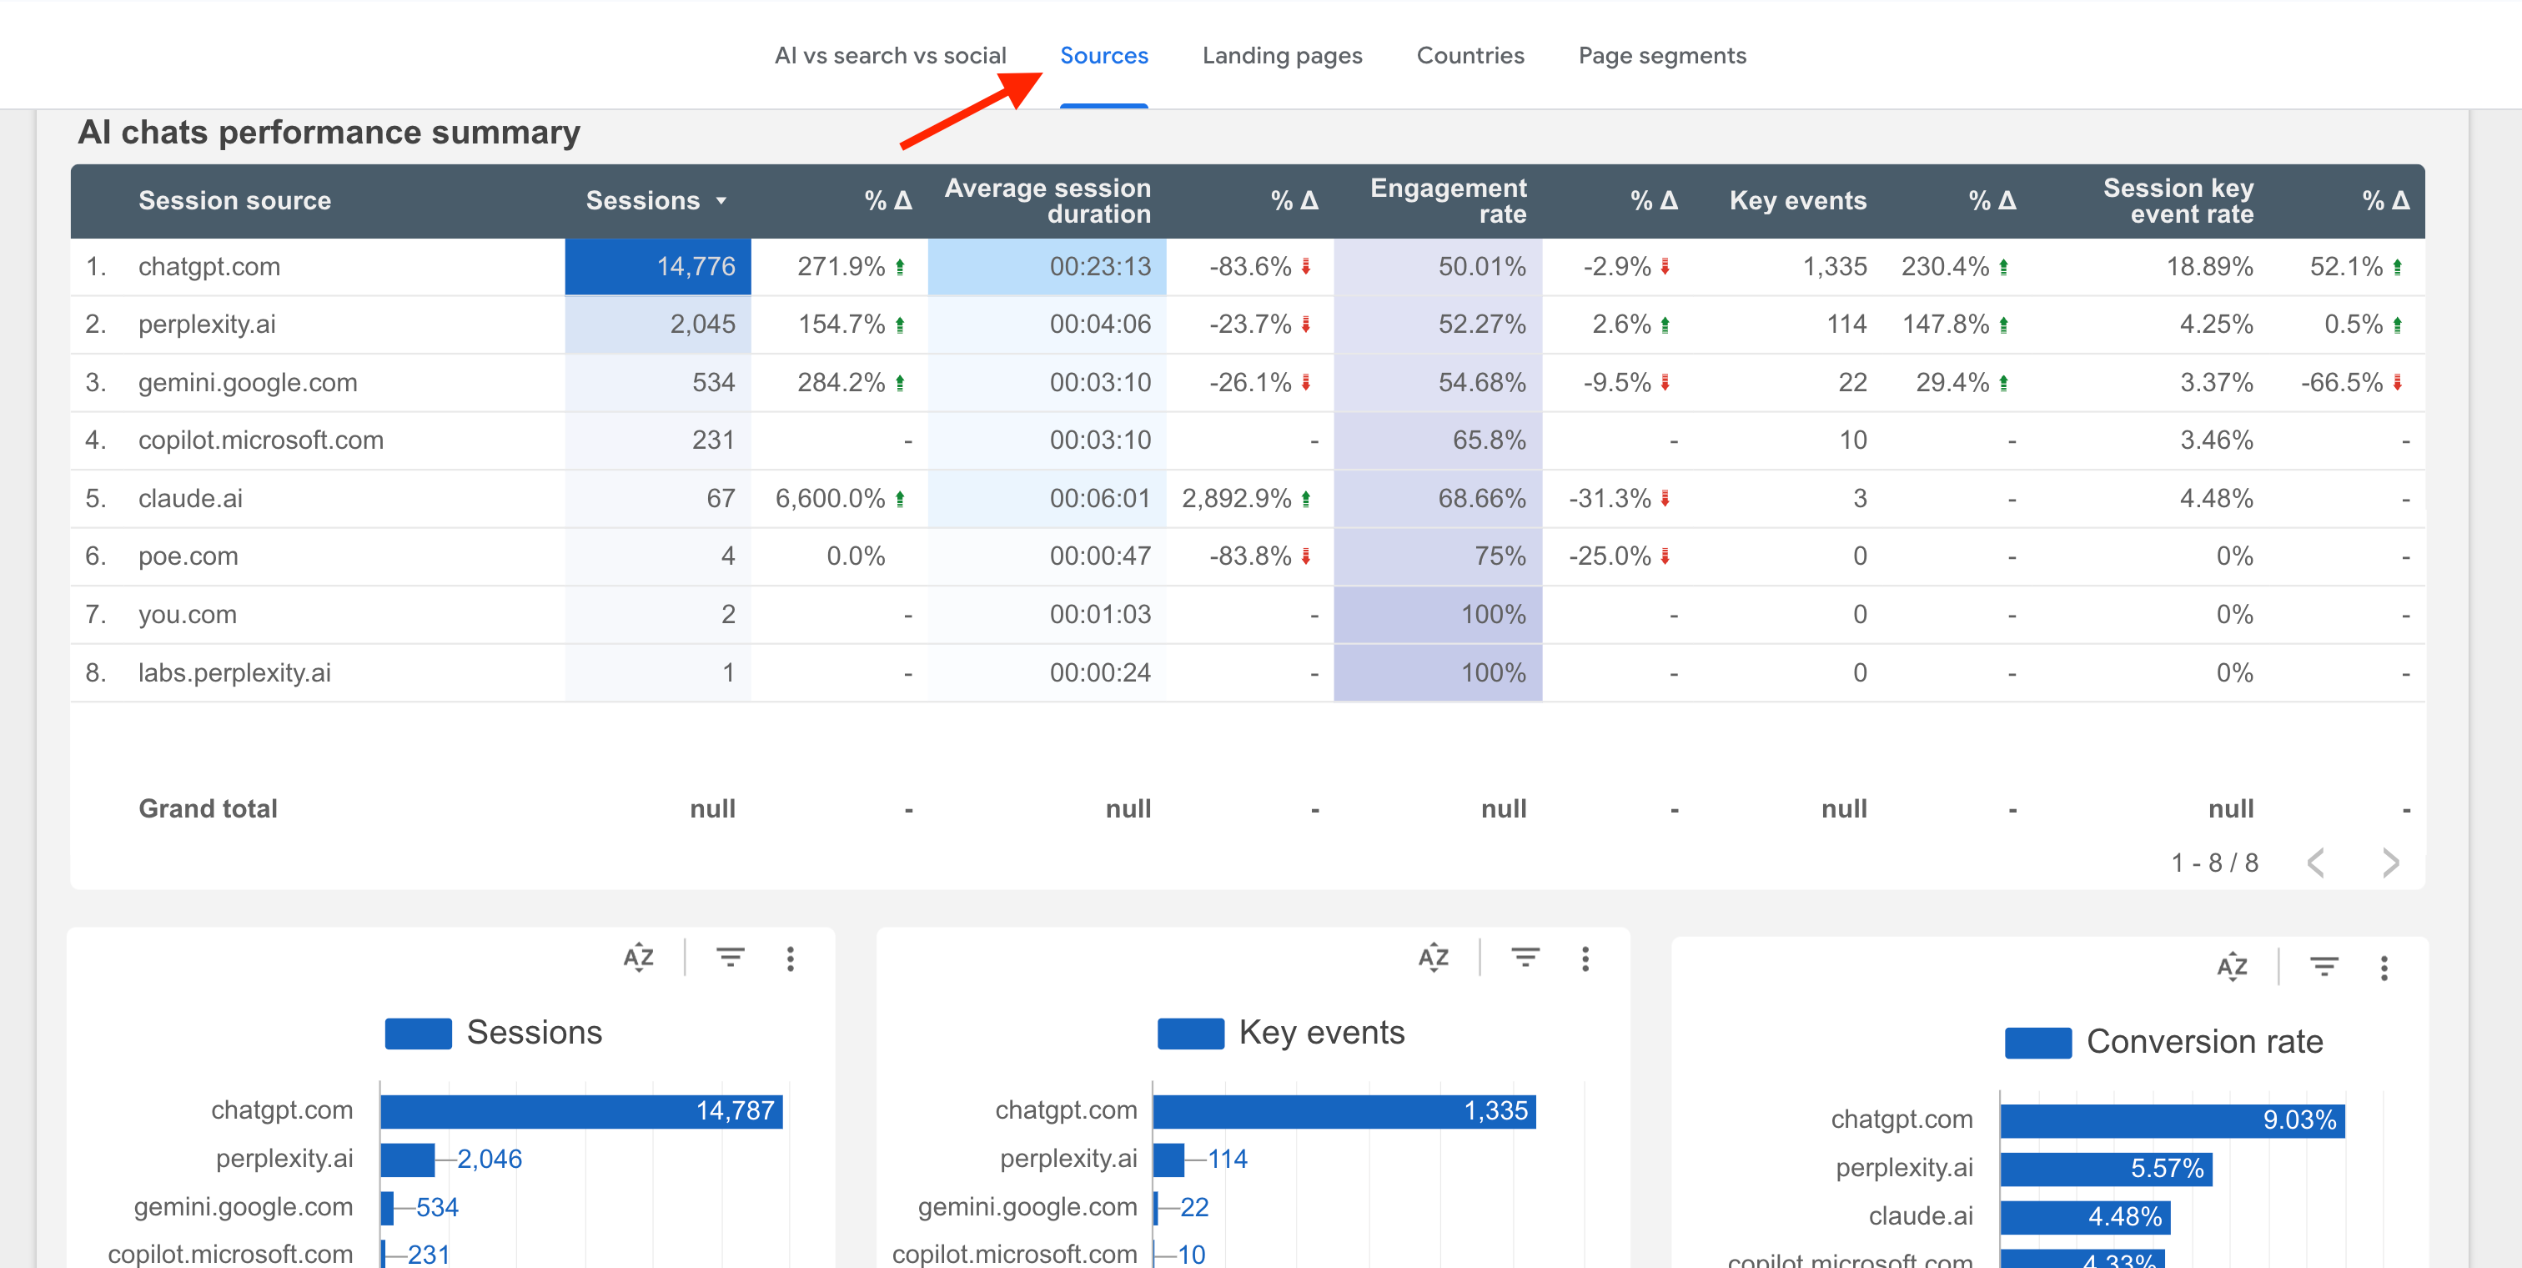
Task: Click AZ sort icon on Sessions chart
Action: click(x=638, y=957)
